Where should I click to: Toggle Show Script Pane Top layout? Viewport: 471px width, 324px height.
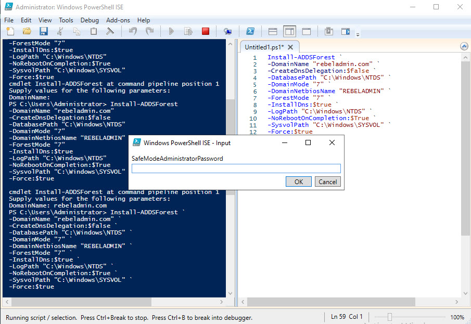(x=273, y=31)
